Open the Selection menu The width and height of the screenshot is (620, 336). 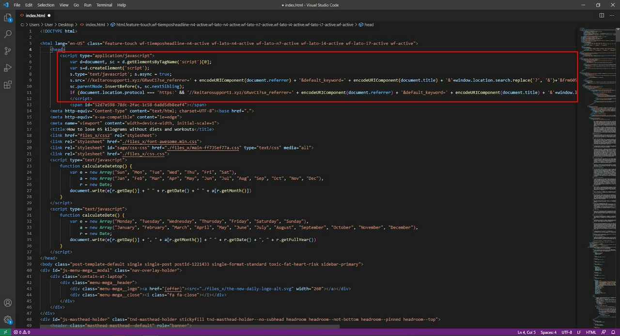(x=46, y=5)
